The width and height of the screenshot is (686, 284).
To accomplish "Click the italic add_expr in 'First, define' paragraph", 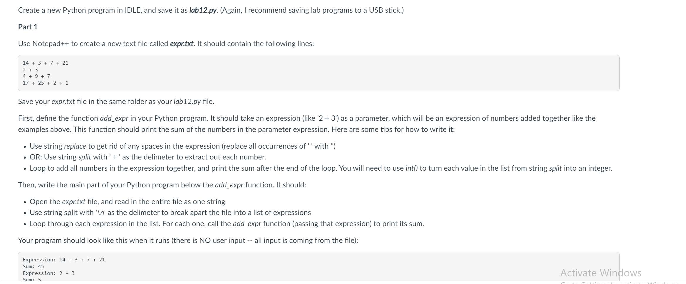I will (114, 118).
